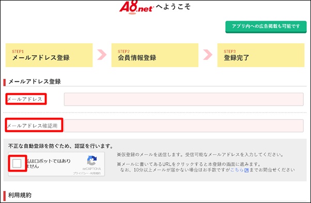Image resolution: width=311 pixels, height=203 pixels.
Task: Open reCAPTCHA プライバシー link
Action: (x=81, y=173)
